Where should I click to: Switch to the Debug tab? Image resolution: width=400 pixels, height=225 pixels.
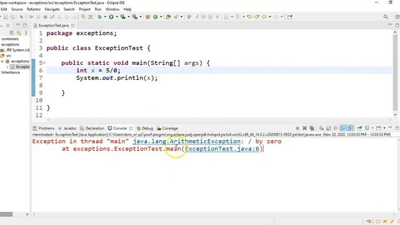(x=145, y=128)
